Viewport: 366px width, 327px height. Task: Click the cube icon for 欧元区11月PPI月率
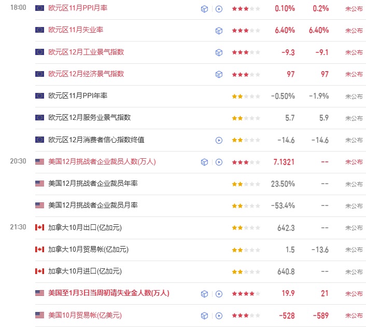pos(205,9)
